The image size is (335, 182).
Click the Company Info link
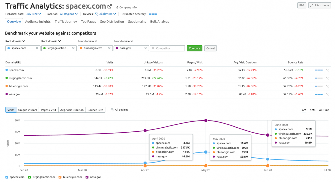pos(128,7)
